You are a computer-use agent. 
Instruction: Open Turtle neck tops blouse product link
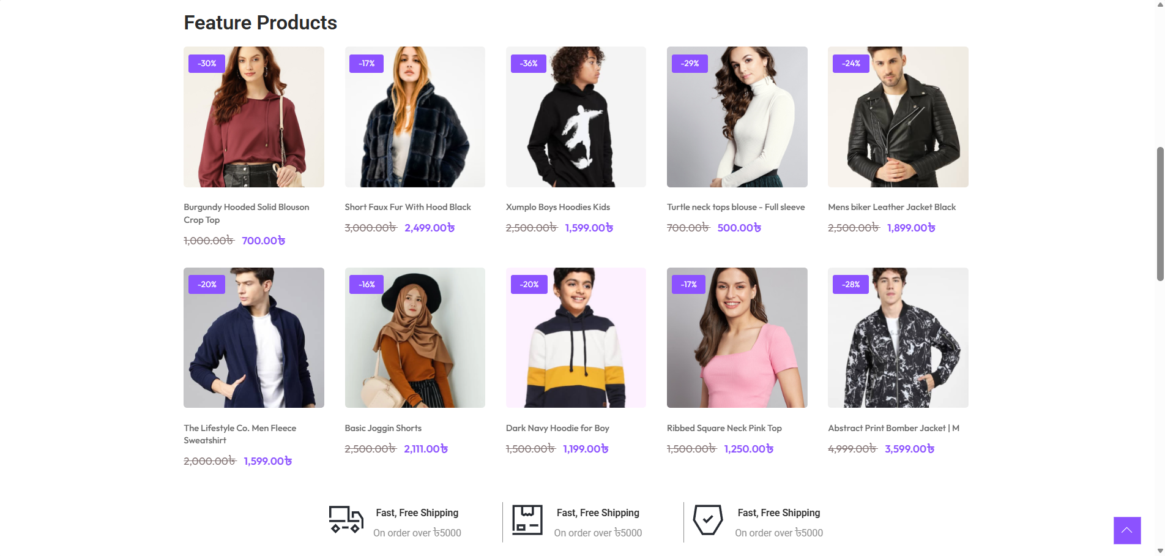(735, 208)
